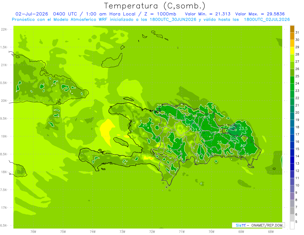The height and width of the screenshot is (235, 304).
Task: Click the '23.5' contour label near 69W
Action: click(243, 129)
